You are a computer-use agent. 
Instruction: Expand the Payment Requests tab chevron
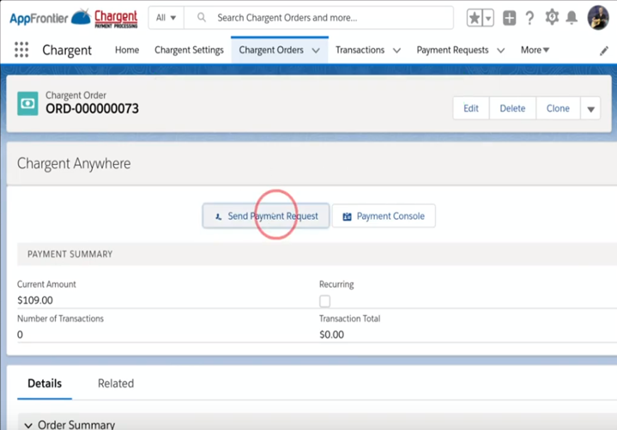[500, 51]
